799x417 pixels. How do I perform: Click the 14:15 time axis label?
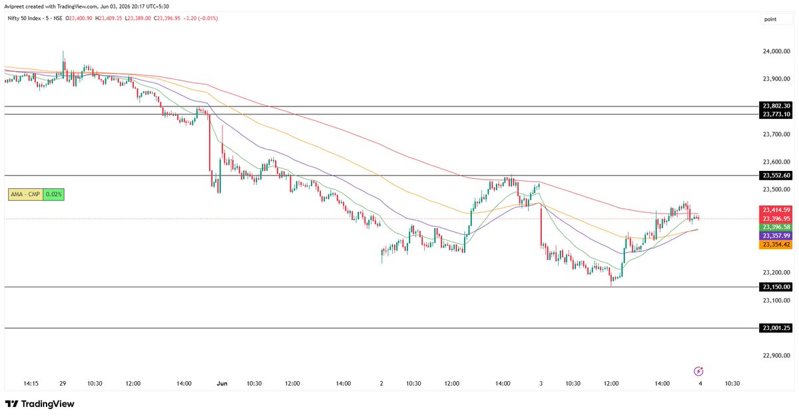[x=31, y=384]
